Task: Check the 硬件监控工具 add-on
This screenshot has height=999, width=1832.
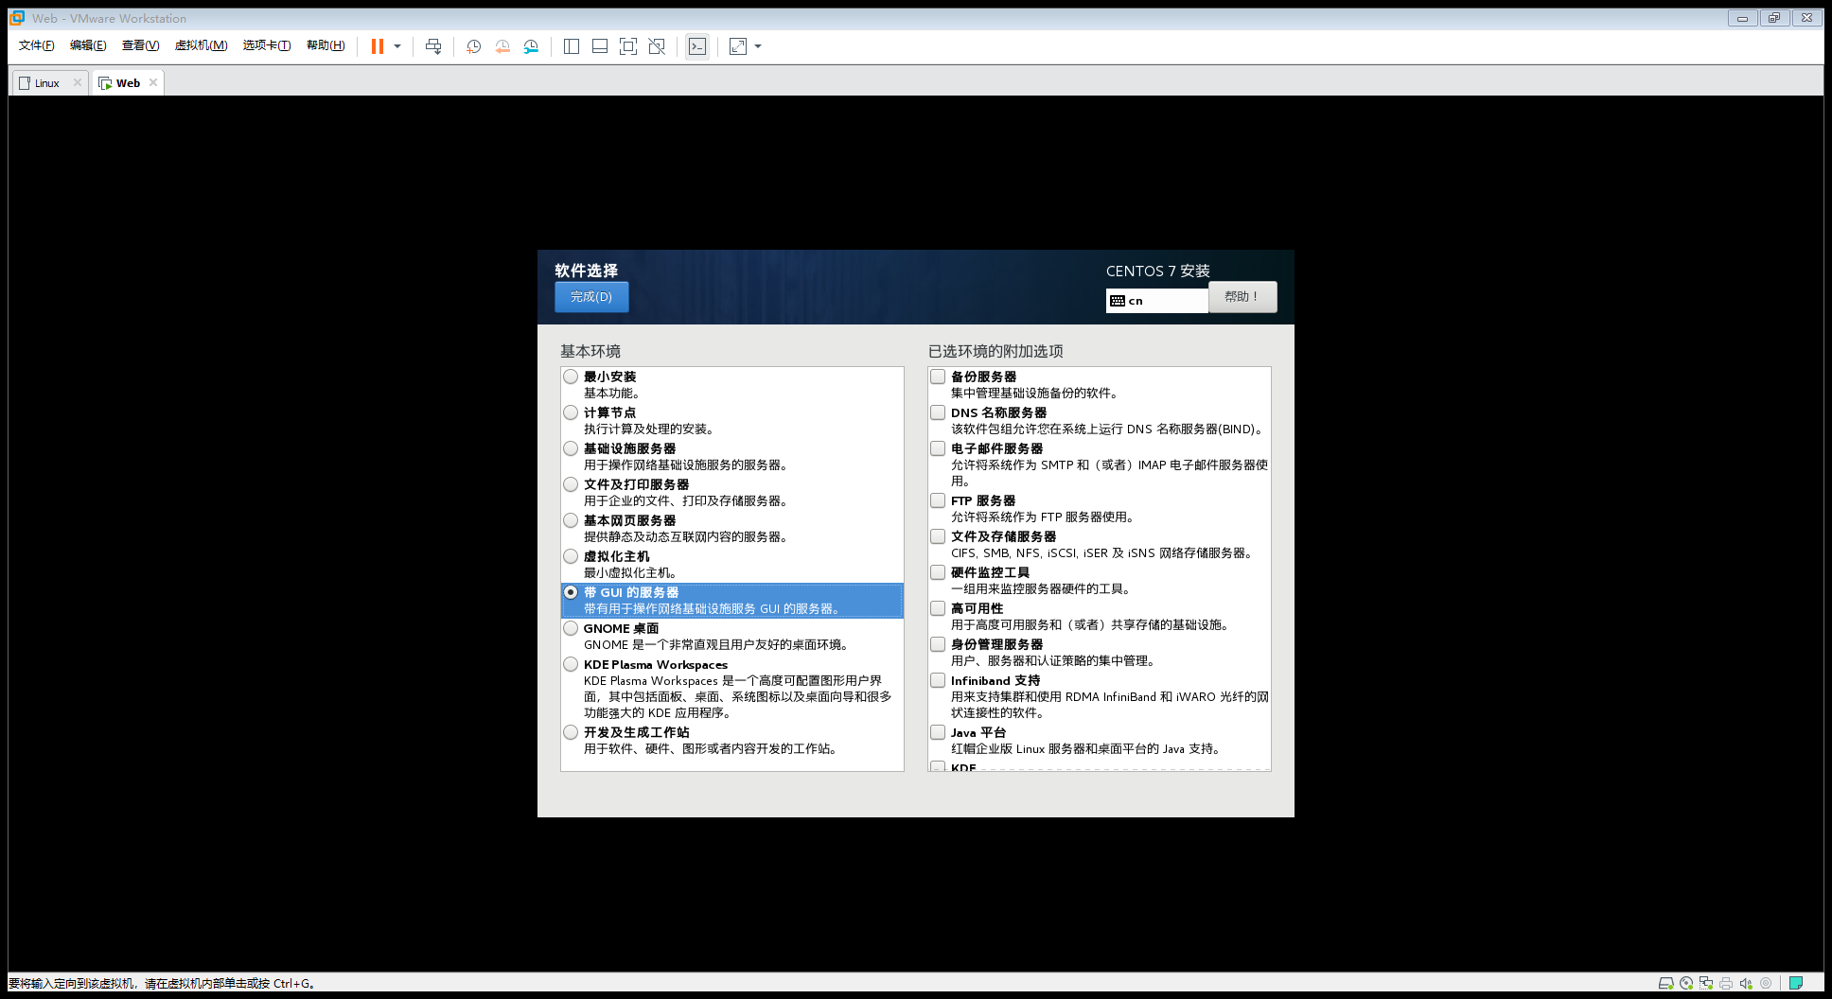Action: [x=938, y=572]
